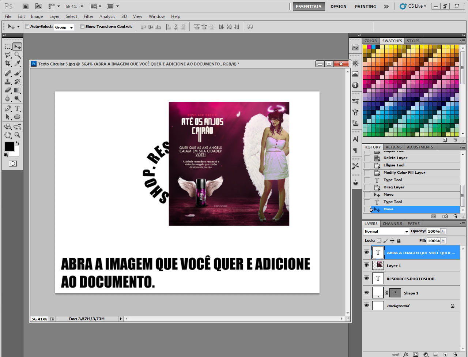This screenshot has height=357, width=468.
Task: Open the Layers panel options menu
Action: point(462,223)
